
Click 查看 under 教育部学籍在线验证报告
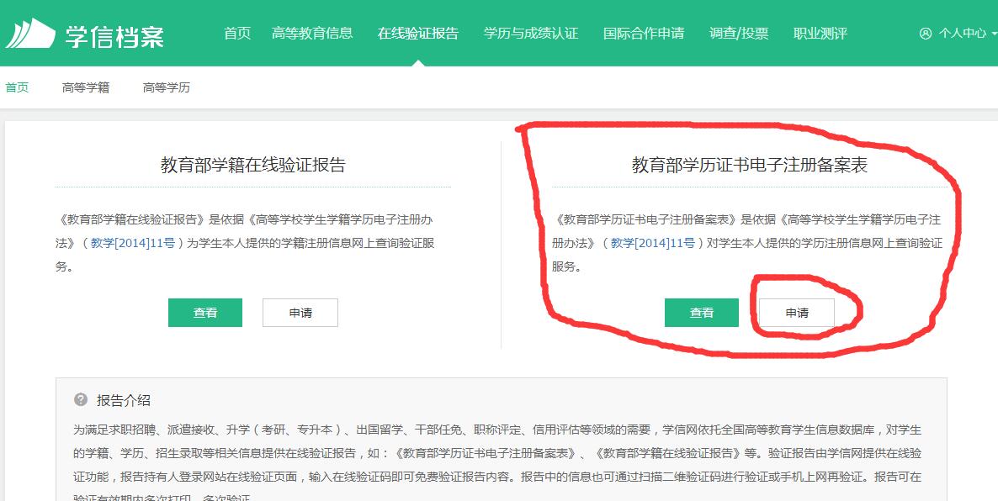click(x=205, y=313)
